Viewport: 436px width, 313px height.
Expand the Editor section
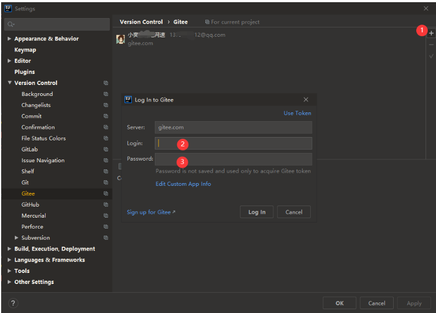(x=9, y=61)
